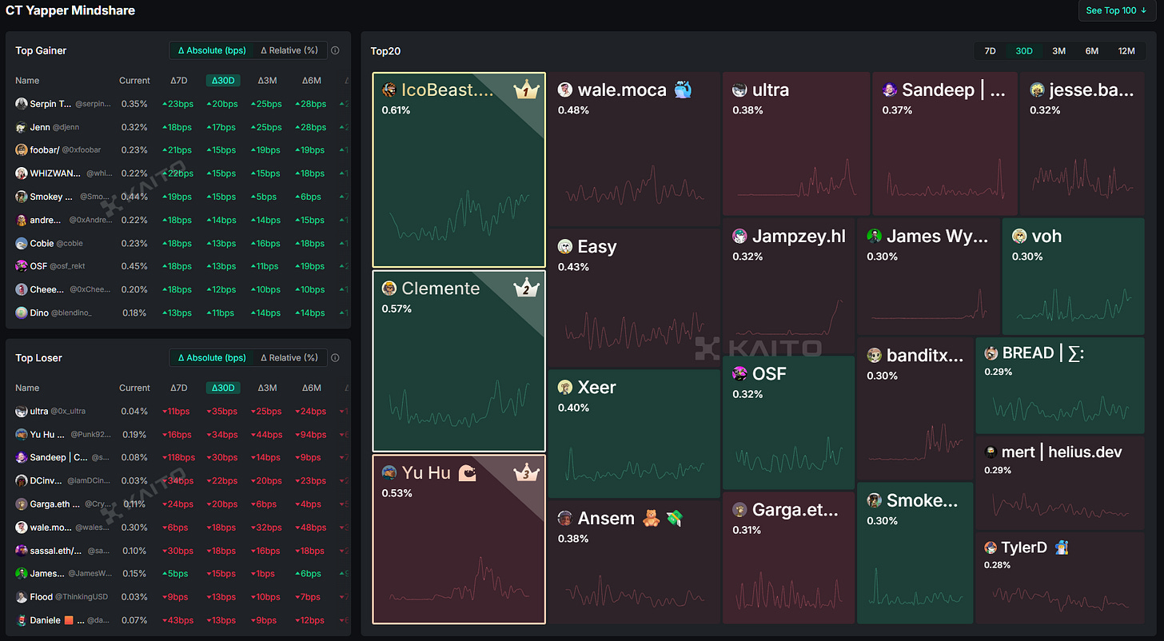The width and height of the screenshot is (1164, 641).
Task: Sort Top Gainer by Current column
Action: (x=134, y=81)
